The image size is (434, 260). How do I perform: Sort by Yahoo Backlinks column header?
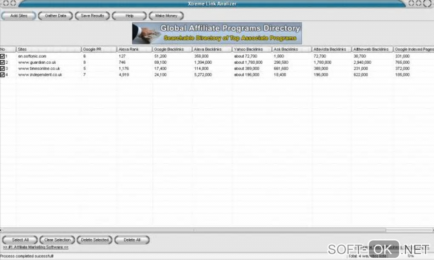tap(252, 49)
